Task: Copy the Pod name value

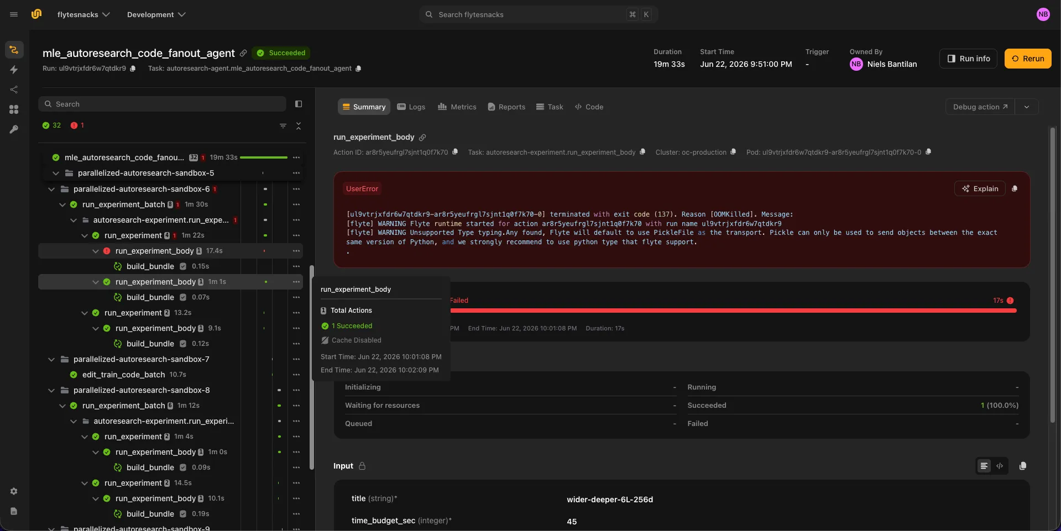Action: tap(928, 152)
